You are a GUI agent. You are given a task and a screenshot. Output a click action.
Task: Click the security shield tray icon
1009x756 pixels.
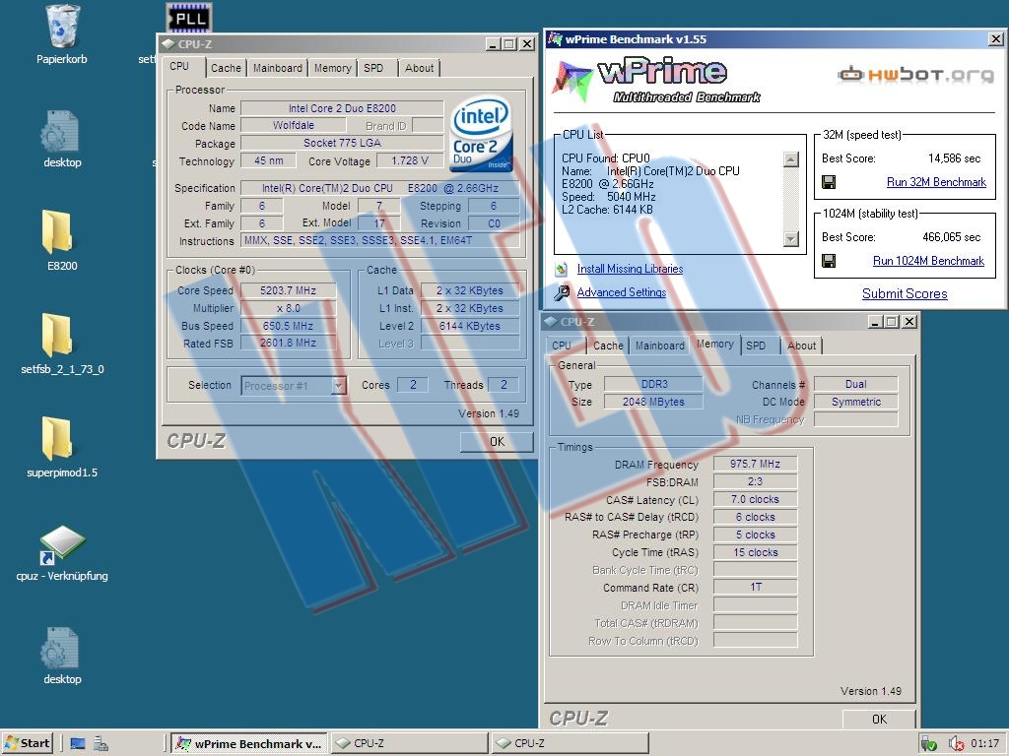[928, 744]
